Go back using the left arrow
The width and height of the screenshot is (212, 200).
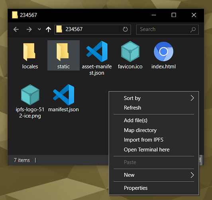pos(16,29)
